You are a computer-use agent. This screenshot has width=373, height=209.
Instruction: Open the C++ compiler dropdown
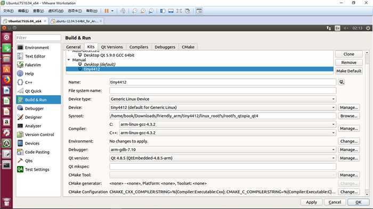(x=228, y=133)
